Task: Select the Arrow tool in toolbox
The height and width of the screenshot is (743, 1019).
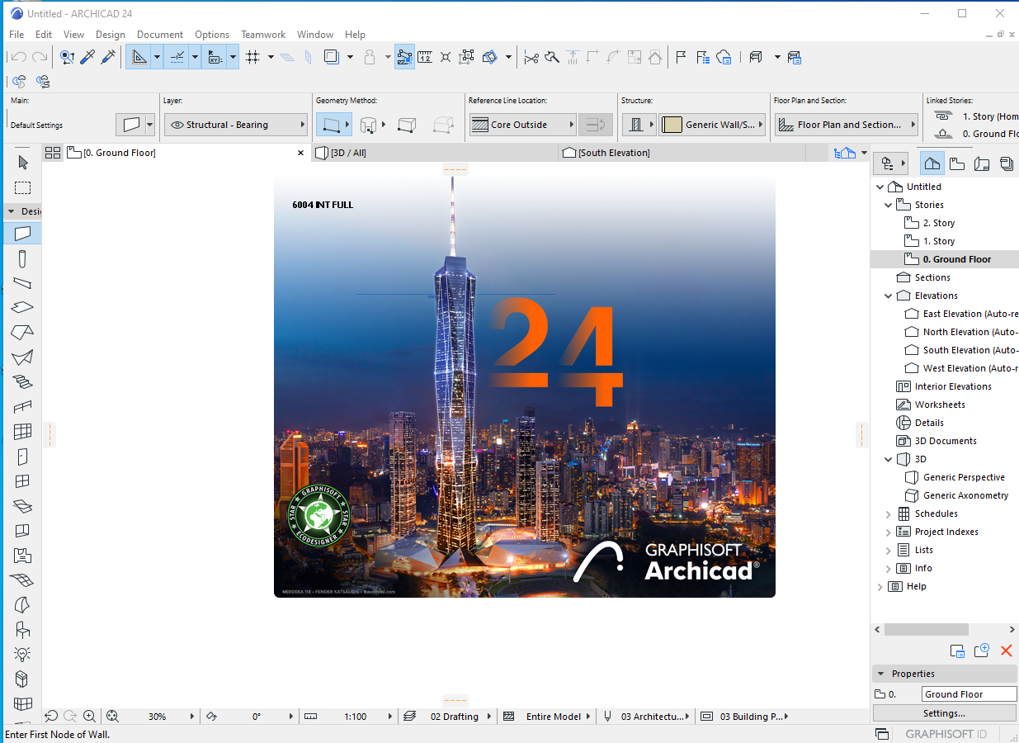Action: click(22, 163)
